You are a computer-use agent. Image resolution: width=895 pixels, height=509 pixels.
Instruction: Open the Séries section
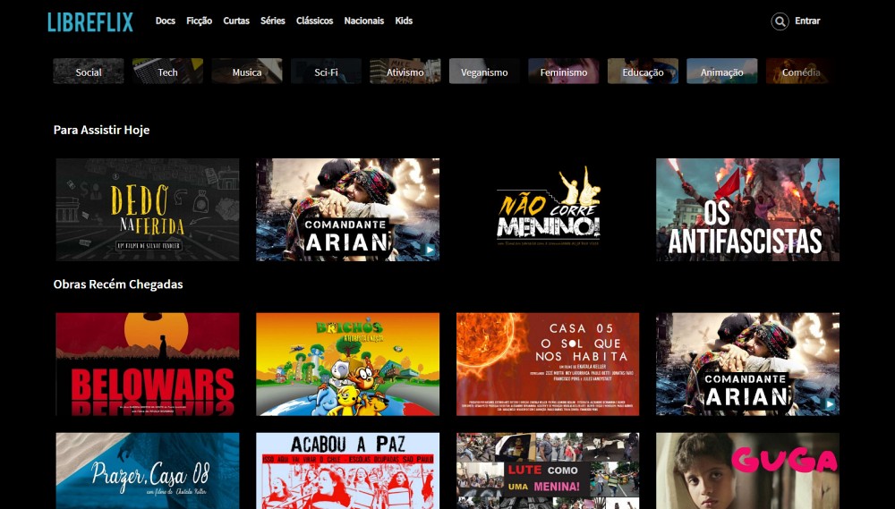point(273,21)
